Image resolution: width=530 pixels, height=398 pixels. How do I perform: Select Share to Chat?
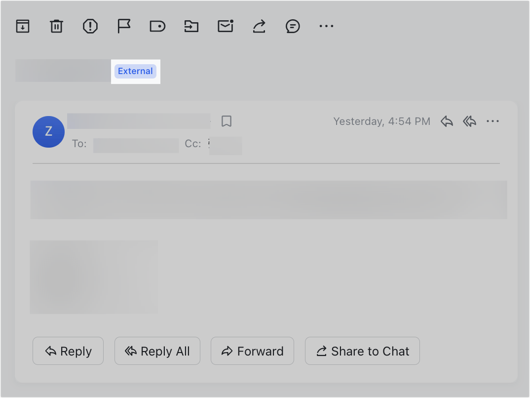click(362, 351)
